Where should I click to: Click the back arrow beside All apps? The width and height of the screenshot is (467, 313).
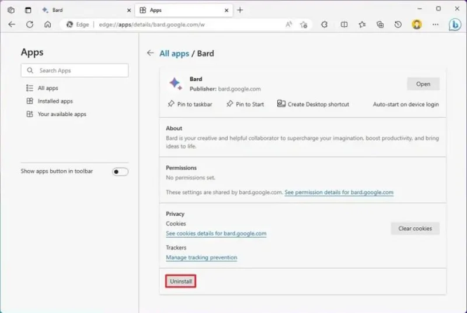[x=150, y=53]
